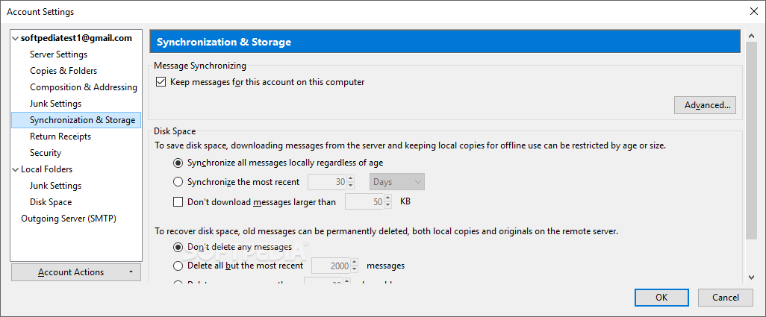Open Security settings page
This screenshot has width=766, height=317.
pos(46,153)
